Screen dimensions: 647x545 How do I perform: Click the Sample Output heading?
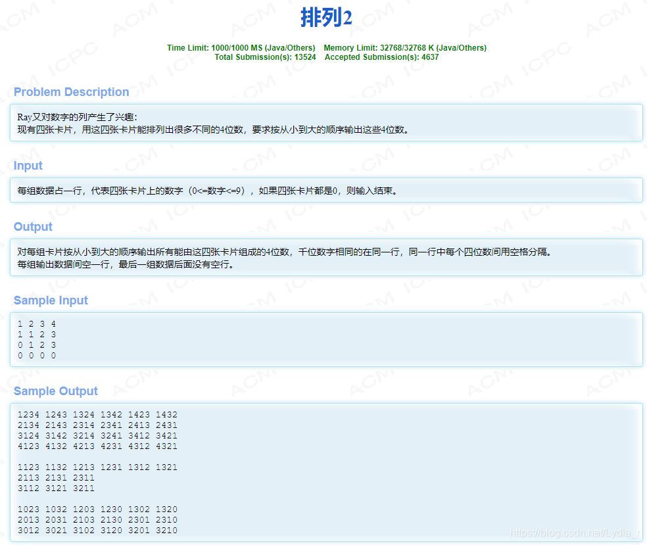click(x=56, y=391)
